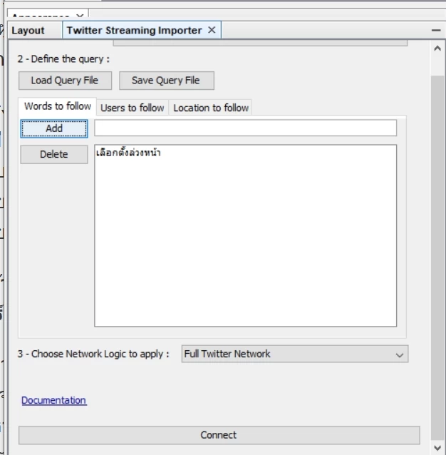
Task: Close the partially visible Appearance tab
Action: tap(81, 16)
